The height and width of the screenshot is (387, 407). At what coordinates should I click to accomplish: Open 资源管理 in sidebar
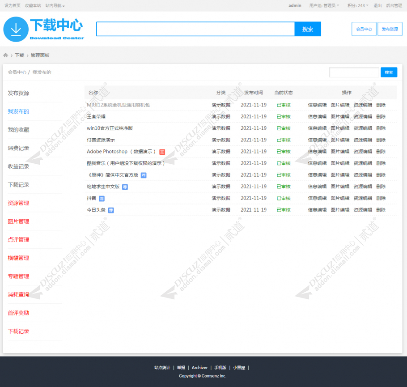18,203
